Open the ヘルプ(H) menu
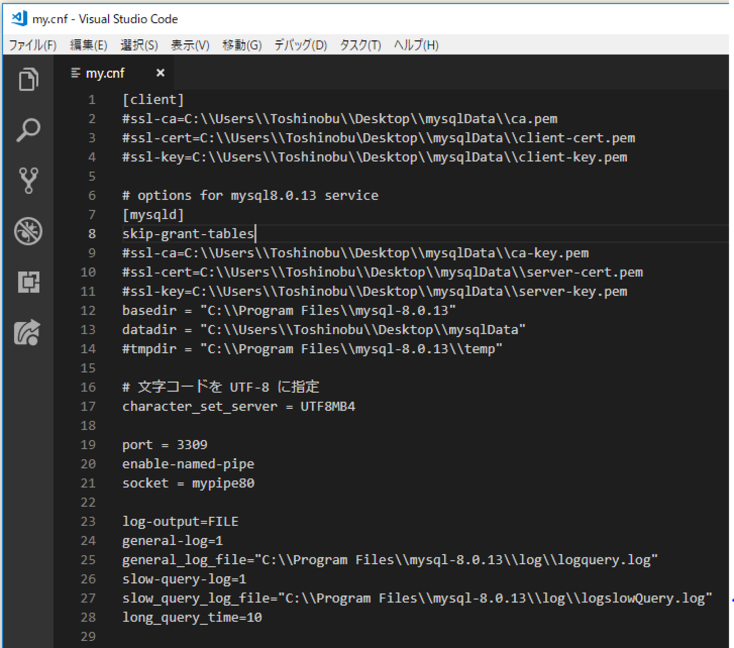 click(416, 45)
